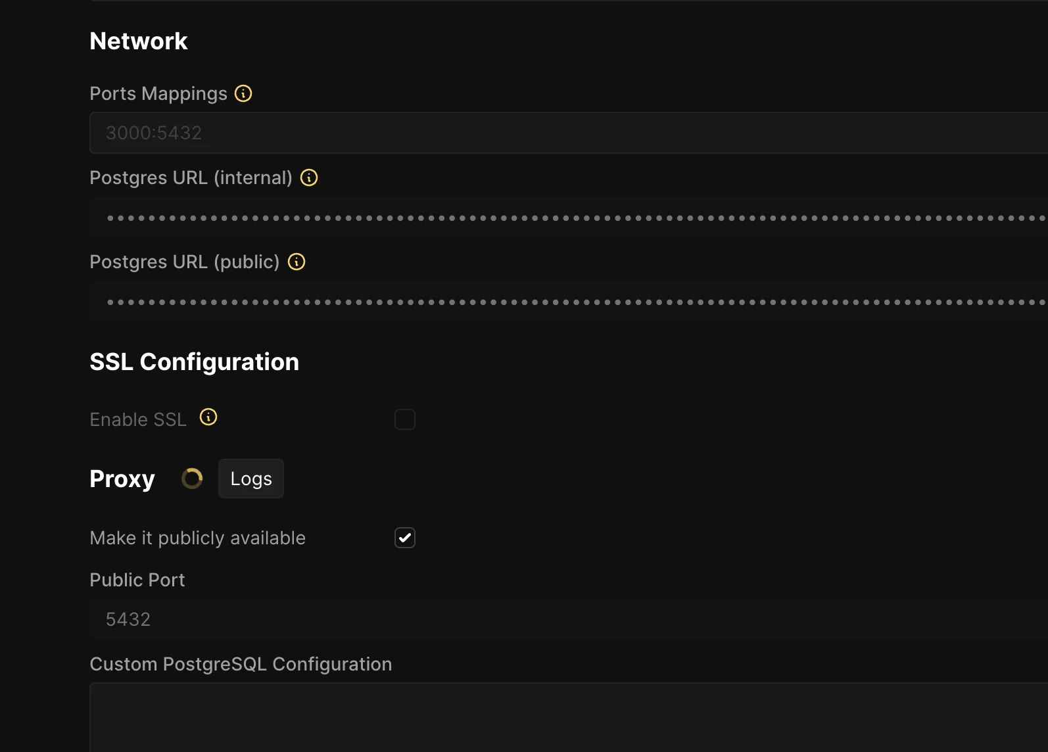
Task: Click the Public Port field showing 5432
Action: [565, 619]
